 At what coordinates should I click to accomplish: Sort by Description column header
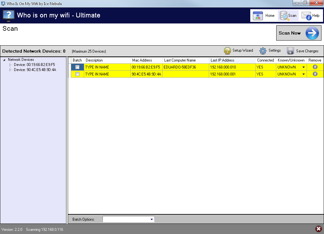pos(107,60)
